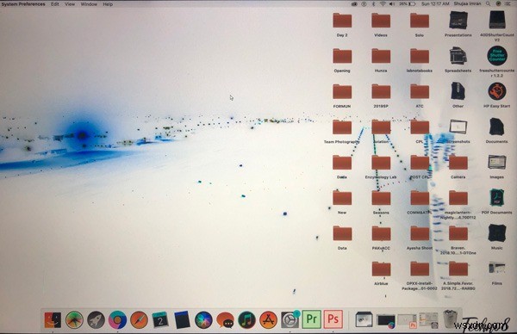This screenshot has width=517, height=334.
Task: Select the POST CPL folder
Action: [420, 164]
